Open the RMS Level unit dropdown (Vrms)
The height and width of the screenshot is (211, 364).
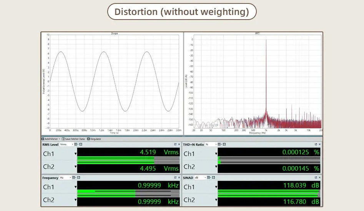click(x=66, y=144)
